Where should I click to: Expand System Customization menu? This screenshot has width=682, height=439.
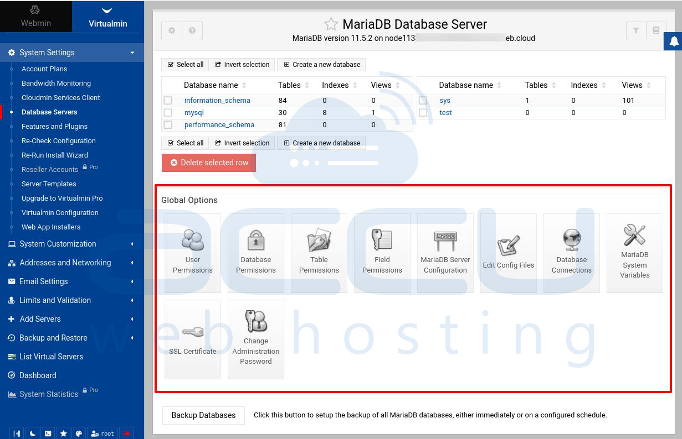click(72, 244)
